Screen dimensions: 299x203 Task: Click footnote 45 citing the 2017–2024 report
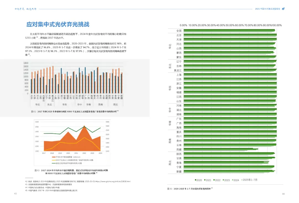coord(51,191)
